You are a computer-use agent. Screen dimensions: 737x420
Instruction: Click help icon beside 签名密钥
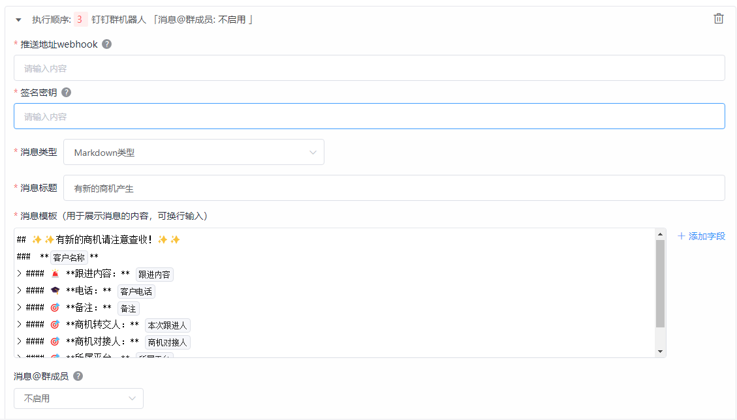[66, 93]
